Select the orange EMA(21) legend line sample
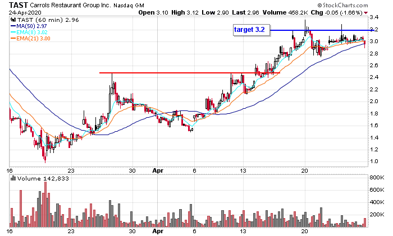This screenshot has width=393, height=236. [x=13, y=39]
